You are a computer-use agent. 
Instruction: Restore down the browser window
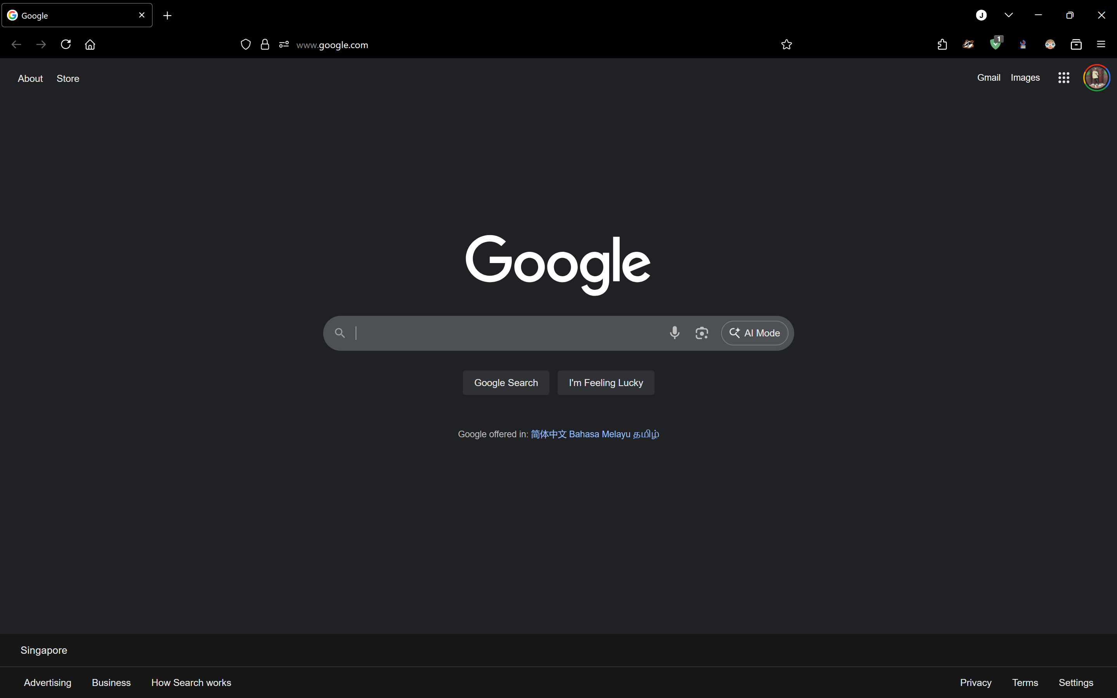1070,15
